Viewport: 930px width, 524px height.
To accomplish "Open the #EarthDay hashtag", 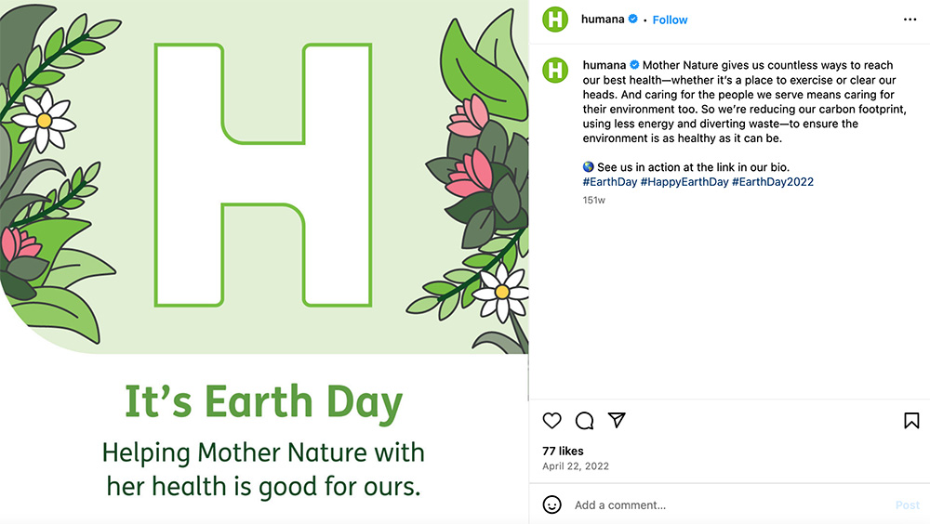I will 610,182.
